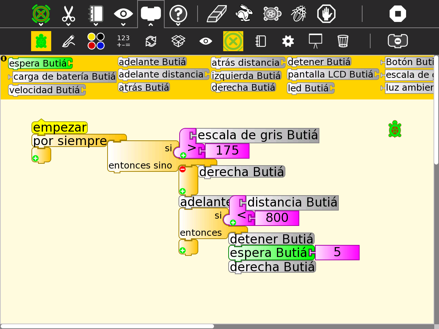Image resolution: width=439 pixels, height=329 pixels.
Task: Open the Presentation screen palette icon
Action: 315,41
